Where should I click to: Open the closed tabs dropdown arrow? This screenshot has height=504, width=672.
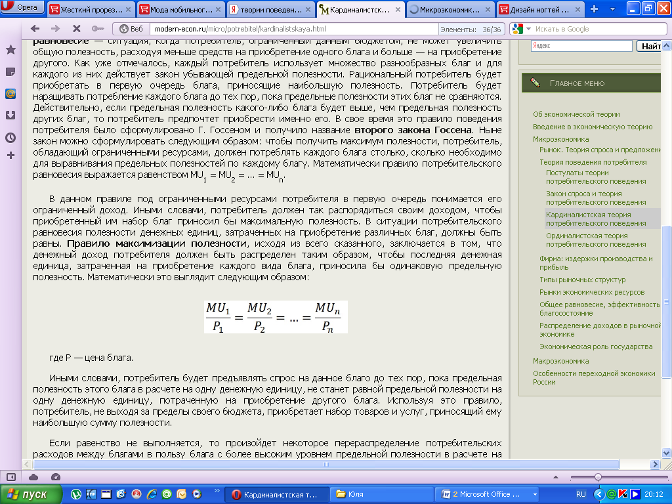click(x=612, y=9)
